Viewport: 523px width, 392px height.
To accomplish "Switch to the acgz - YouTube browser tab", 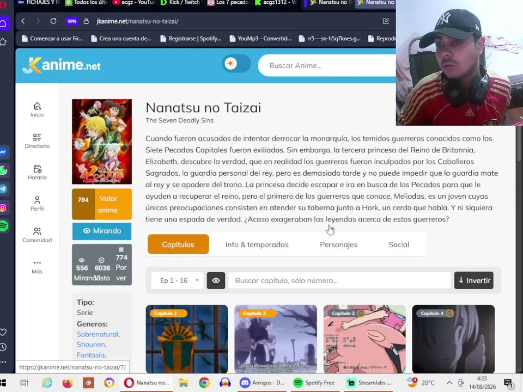I will point(135,3).
